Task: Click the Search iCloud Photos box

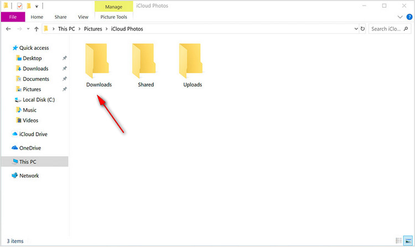Action: 390,29
